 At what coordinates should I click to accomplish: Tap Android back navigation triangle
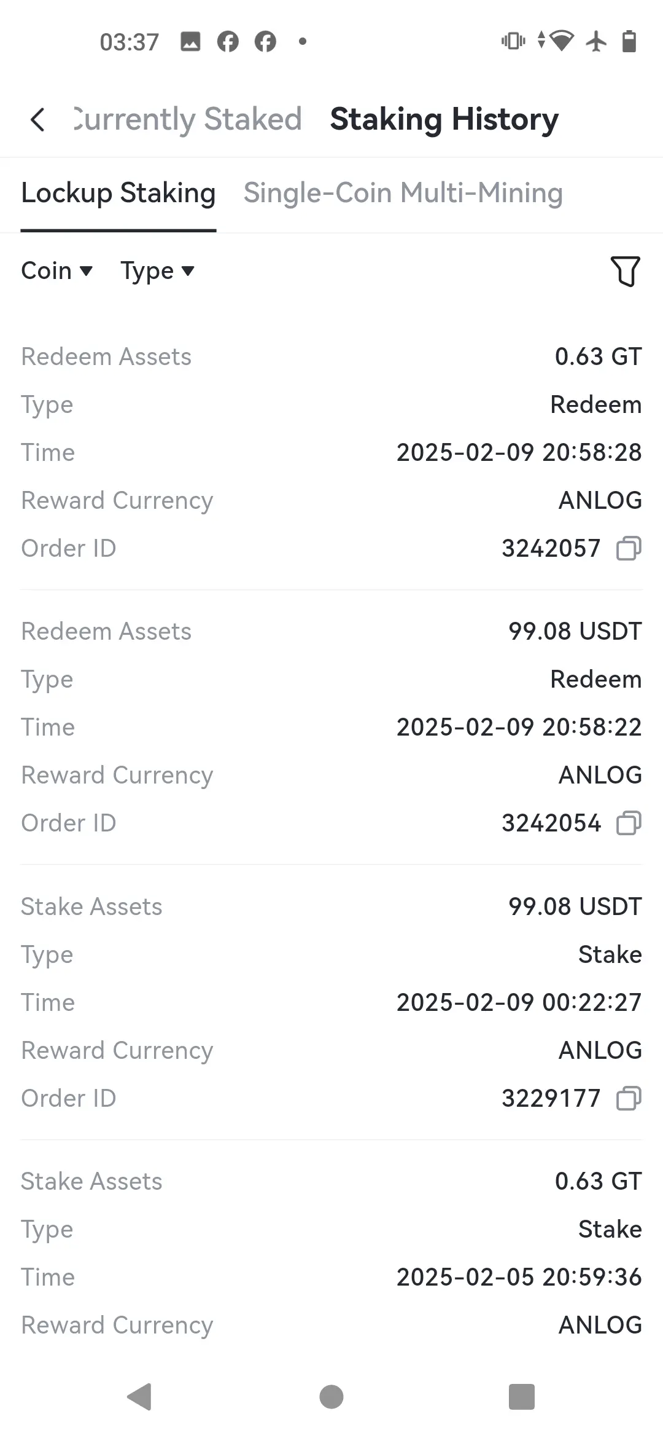click(x=139, y=1397)
